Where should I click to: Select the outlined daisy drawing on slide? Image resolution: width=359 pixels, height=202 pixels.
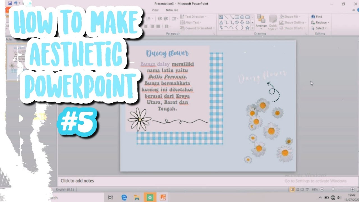click(139, 120)
